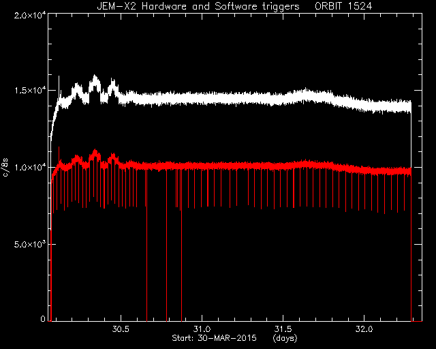Click the 32.0 x-axis tick label
Screen dimensions: 436x349
(364, 329)
